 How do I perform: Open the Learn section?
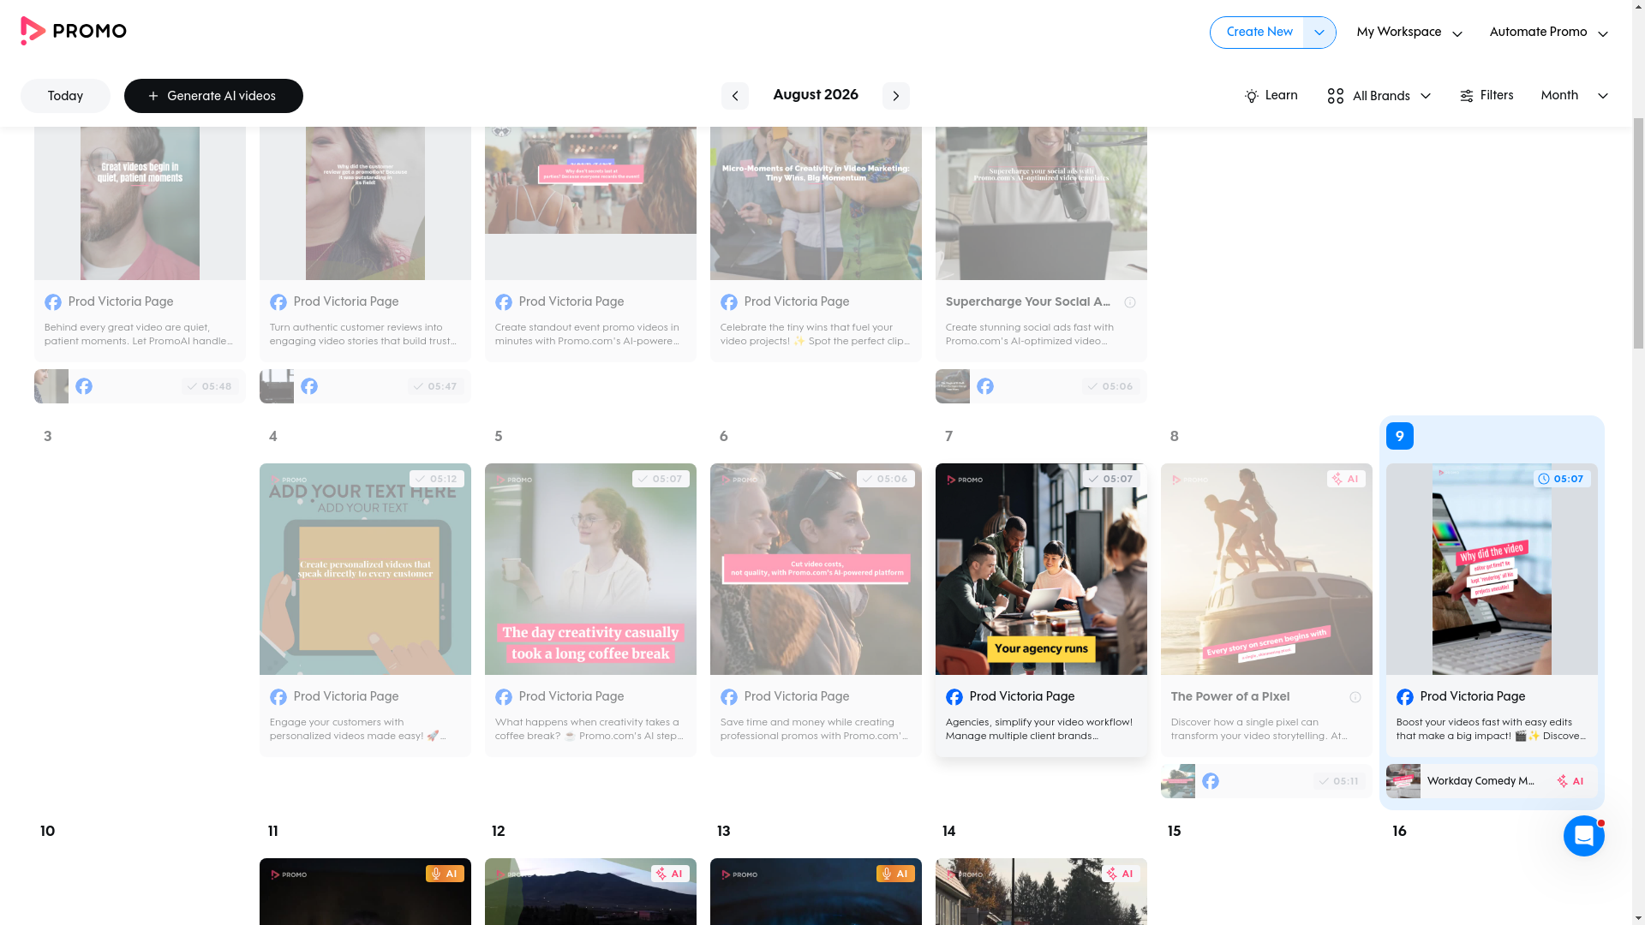pos(1271,96)
